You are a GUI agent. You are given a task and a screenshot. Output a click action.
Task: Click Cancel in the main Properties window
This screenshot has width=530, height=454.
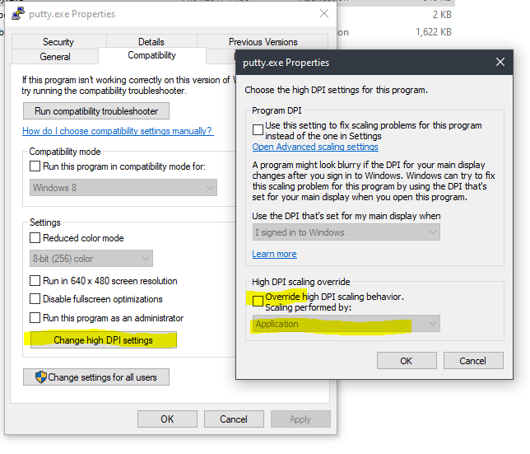pos(234,419)
